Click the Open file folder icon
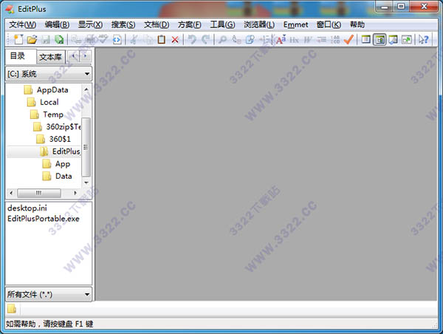This screenshot has height=334, width=443. click(32, 39)
